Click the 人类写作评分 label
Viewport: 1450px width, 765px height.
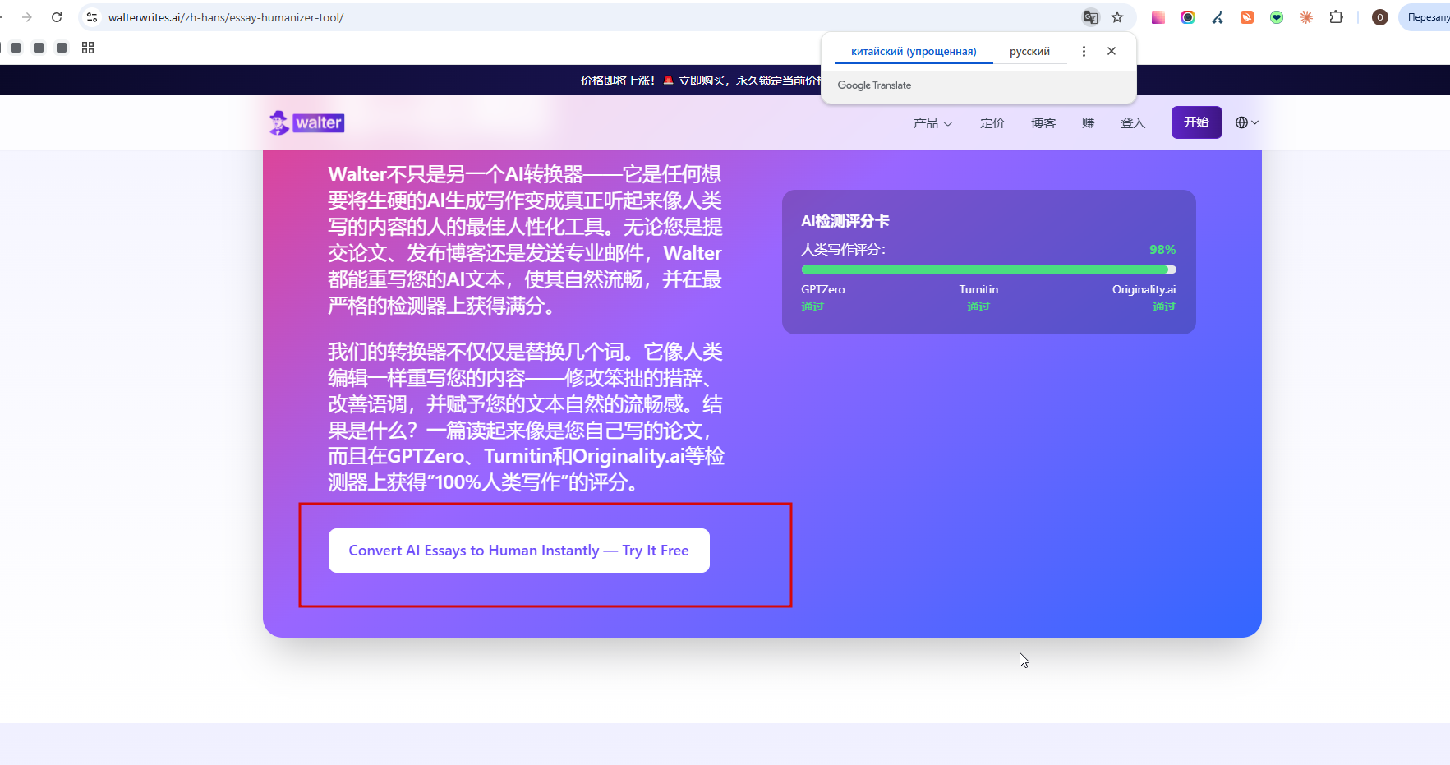(843, 250)
